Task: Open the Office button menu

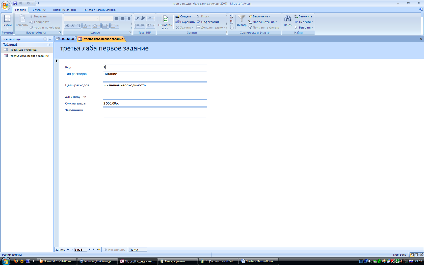Action: (6, 5)
